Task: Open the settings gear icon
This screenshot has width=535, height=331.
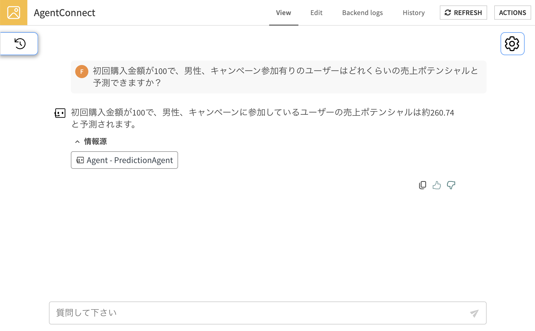Action: (512, 44)
